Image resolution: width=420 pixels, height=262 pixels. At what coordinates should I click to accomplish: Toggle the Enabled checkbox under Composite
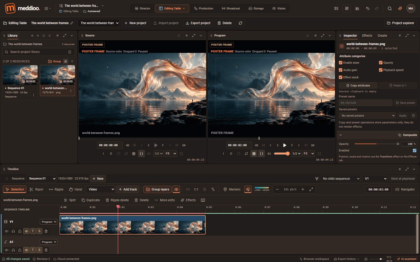(414, 150)
